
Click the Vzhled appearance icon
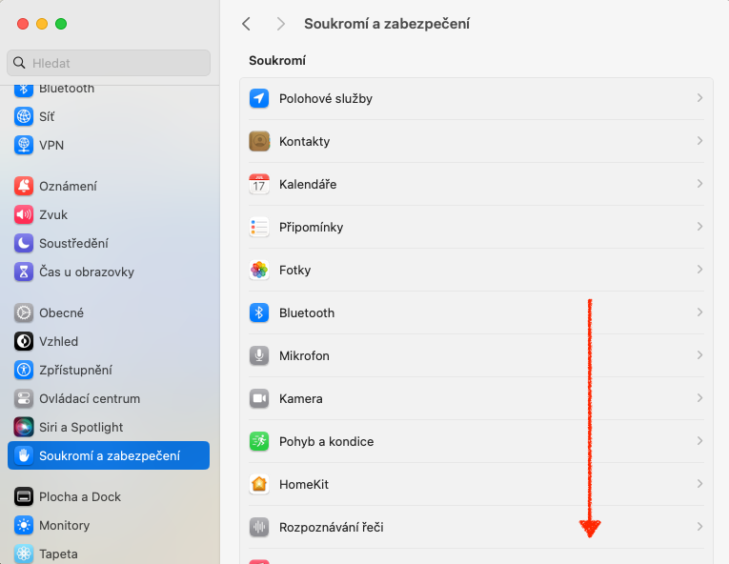pyautogui.click(x=24, y=341)
